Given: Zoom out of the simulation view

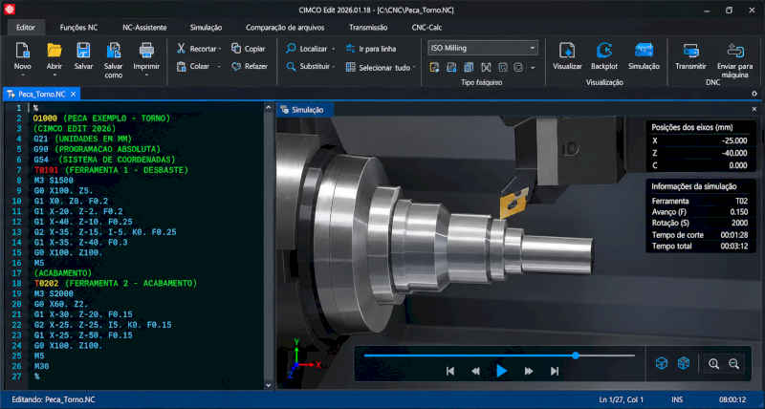Looking at the screenshot, I should 733,364.
